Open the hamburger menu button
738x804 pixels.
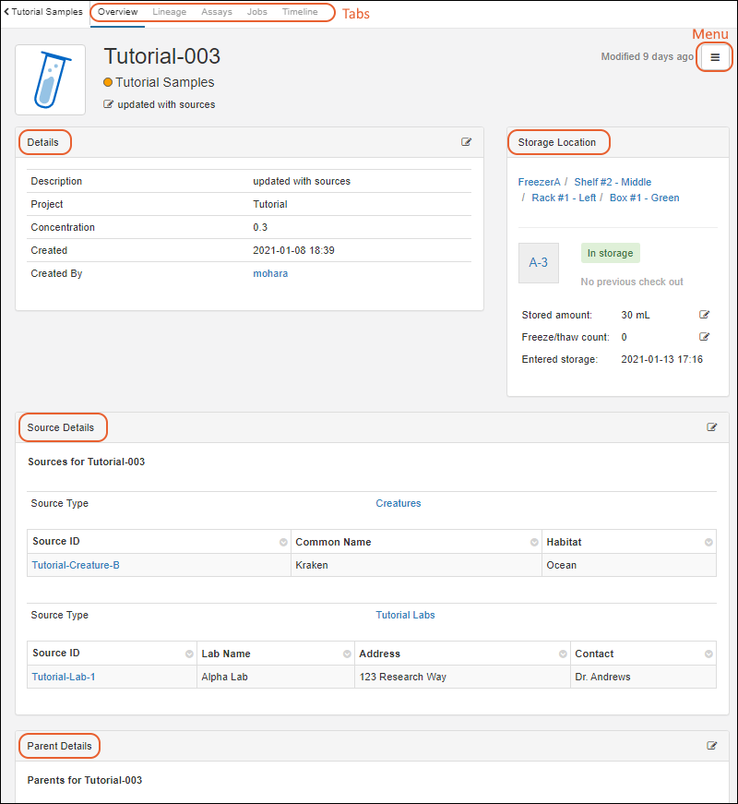715,57
